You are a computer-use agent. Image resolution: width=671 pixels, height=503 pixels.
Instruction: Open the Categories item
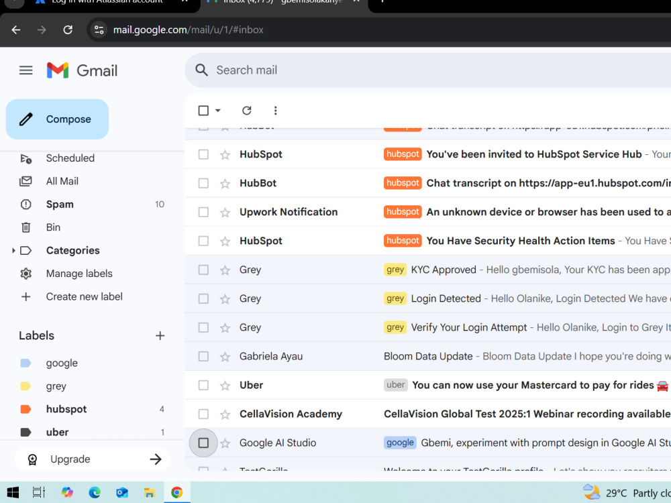coord(72,251)
